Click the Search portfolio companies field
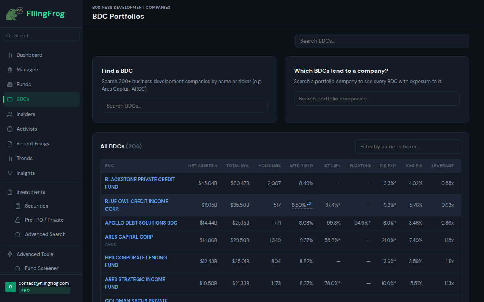Viewport: 484px width, 302px height. 377,99
